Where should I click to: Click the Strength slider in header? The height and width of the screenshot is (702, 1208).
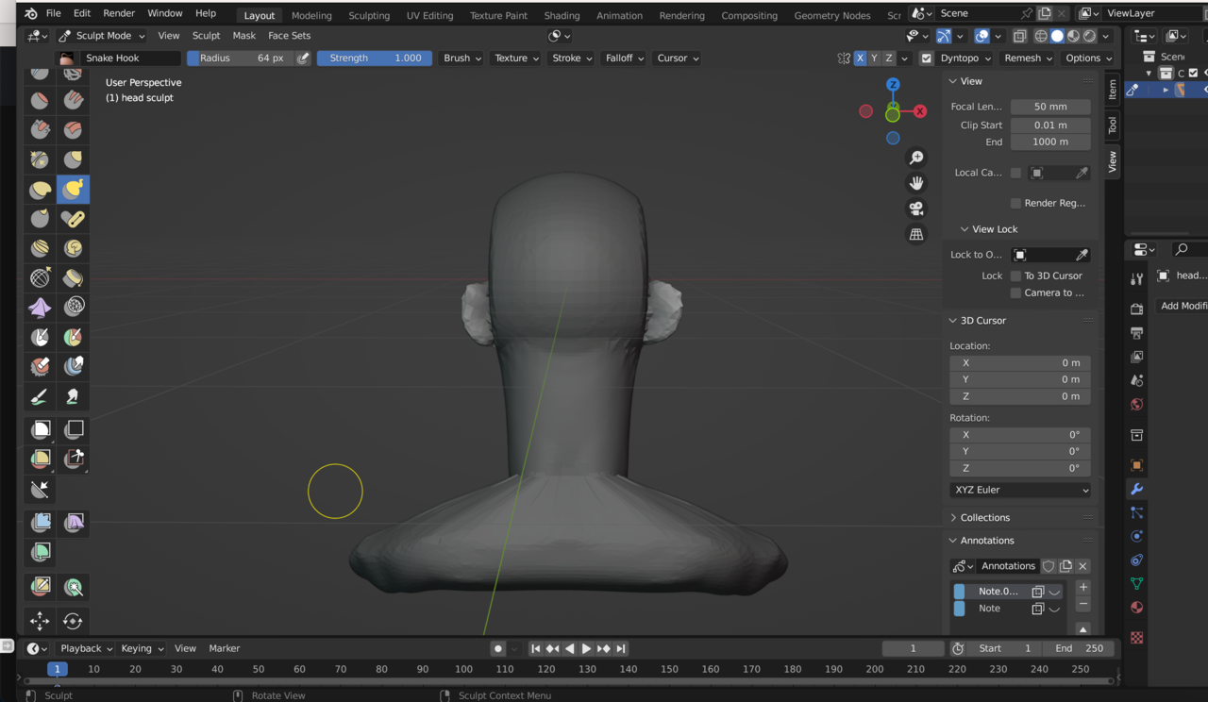[x=374, y=58]
